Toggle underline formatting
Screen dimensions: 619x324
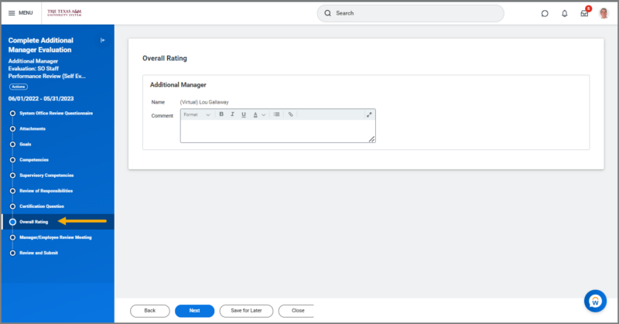[x=244, y=114]
